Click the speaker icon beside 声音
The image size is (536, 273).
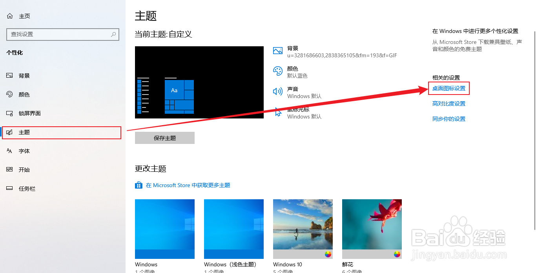(x=278, y=91)
